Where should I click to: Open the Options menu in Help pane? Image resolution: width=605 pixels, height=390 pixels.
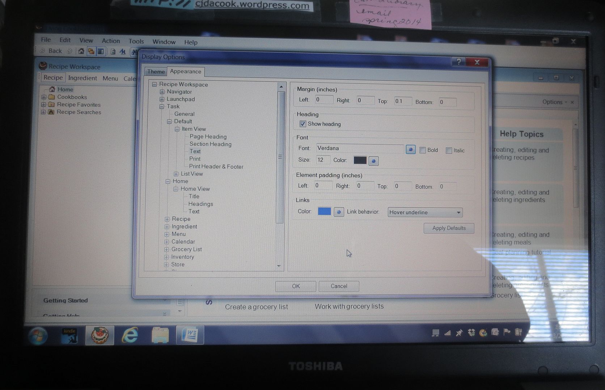coord(554,102)
